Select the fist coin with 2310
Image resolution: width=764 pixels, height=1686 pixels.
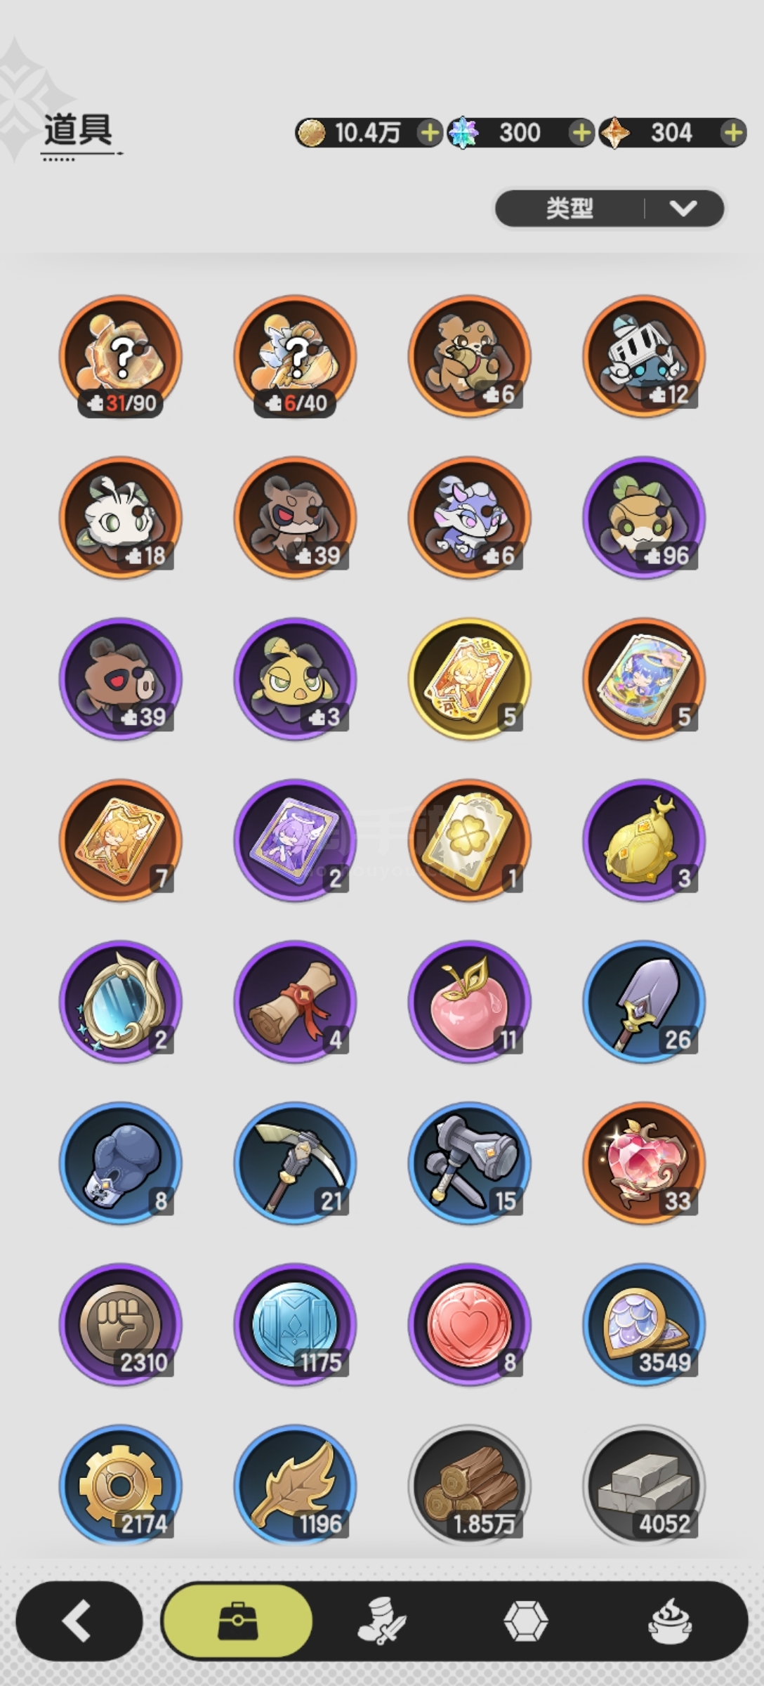(121, 1324)
